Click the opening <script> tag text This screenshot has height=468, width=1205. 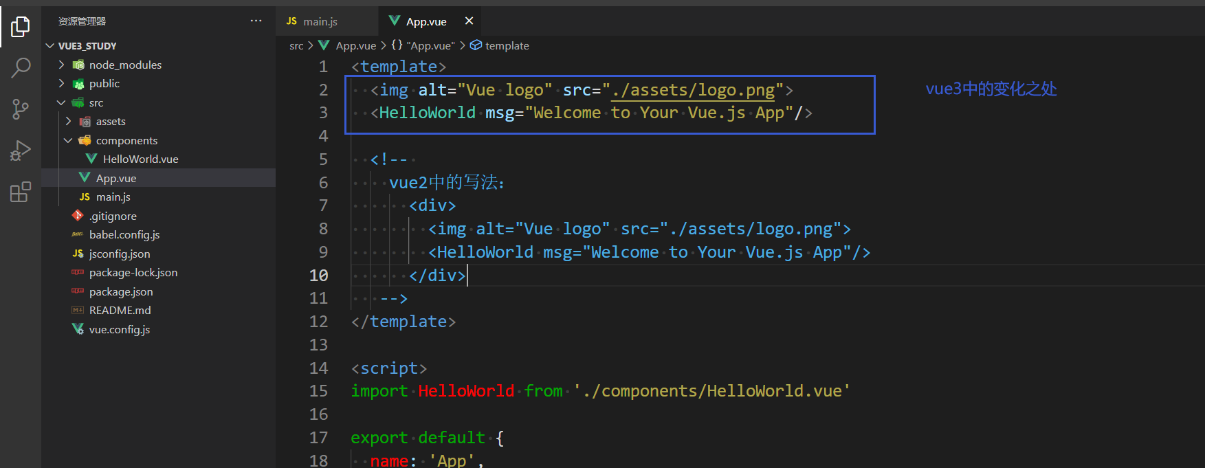(x=389, y=368)
